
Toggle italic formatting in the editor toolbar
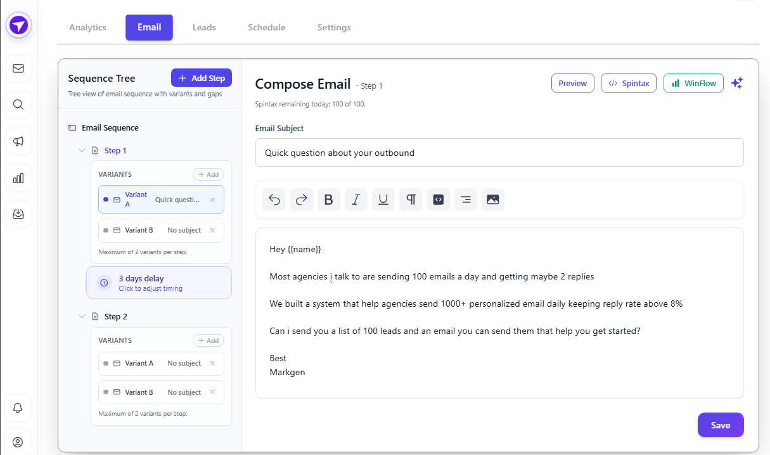[356, 199]
